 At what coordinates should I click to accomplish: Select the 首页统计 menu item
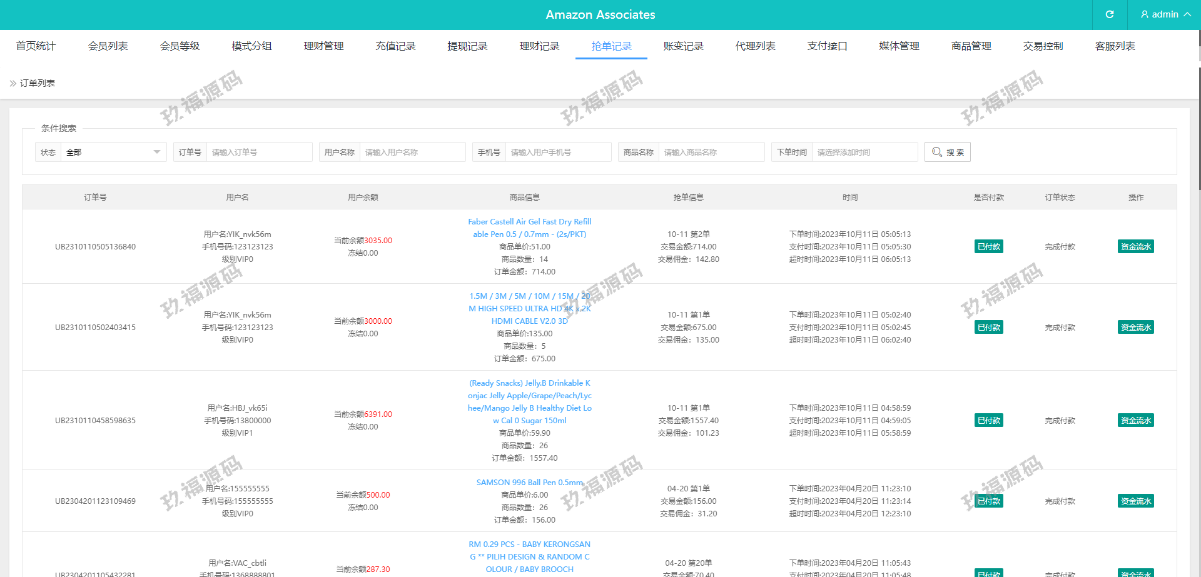[36, 46]
